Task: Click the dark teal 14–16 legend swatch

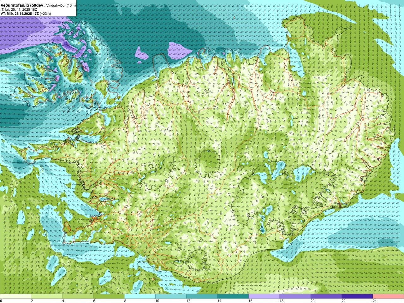Action: [x=233, y=296]
